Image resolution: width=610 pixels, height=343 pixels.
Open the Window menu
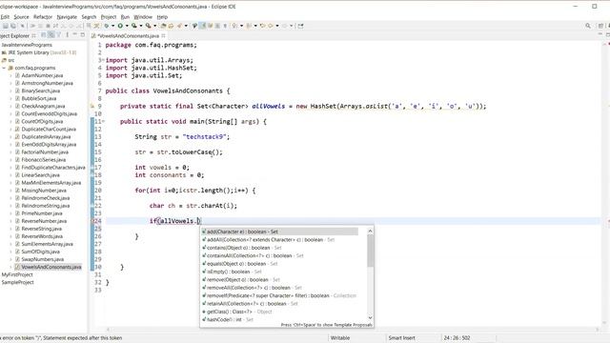click(x=143, y=17)
